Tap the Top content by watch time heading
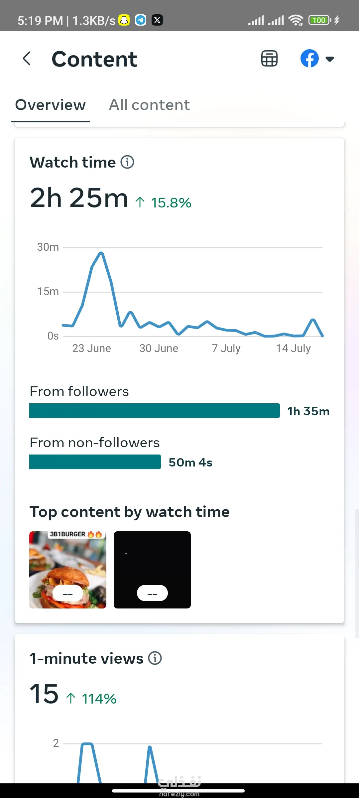 (130, 512)
